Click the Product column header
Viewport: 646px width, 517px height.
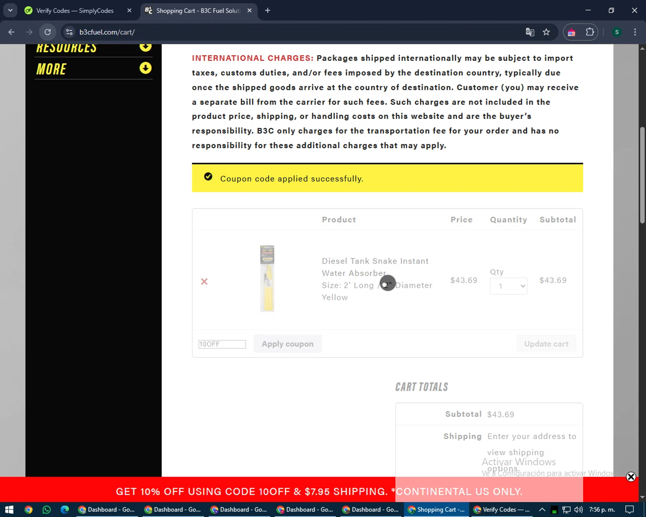(x=339, y=220)
